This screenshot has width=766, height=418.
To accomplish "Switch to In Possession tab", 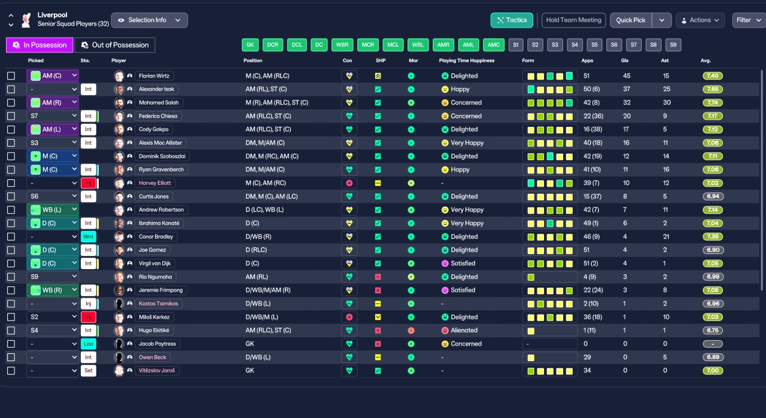I will pyautogui.click(x=39, y=45).
